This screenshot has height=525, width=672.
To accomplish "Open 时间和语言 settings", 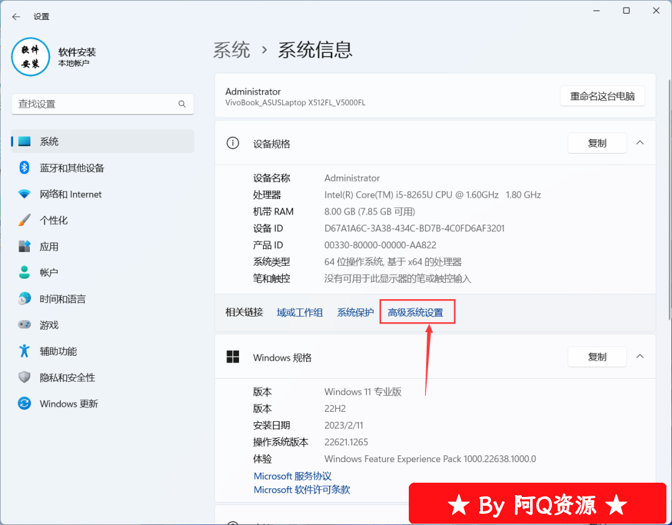I will [103, 299].
